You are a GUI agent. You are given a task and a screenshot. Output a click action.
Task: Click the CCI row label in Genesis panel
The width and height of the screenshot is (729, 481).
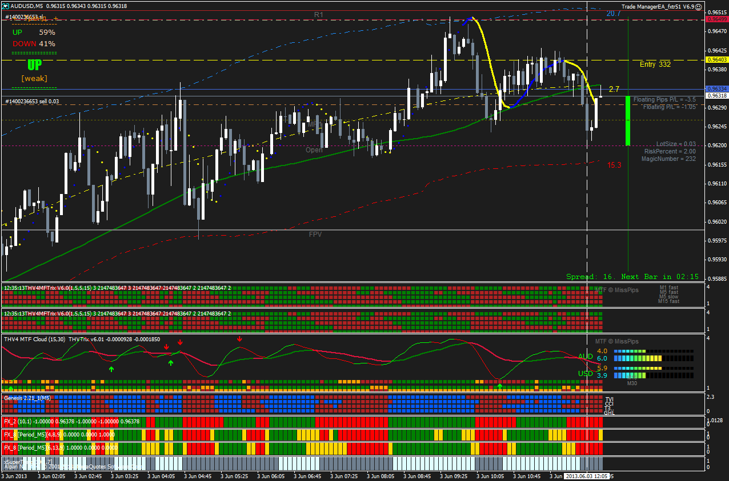(609, 404)
